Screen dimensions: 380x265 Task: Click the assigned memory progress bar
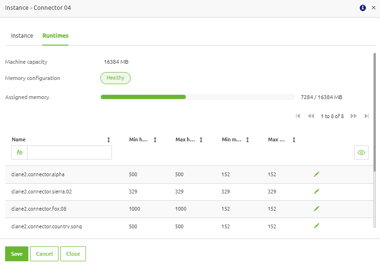[x=197, y=97]
